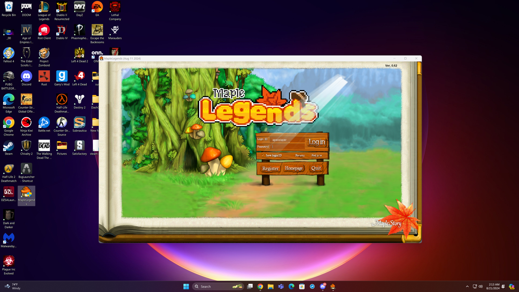Select the Ninja Kiwi Archive desktop icon
The height and width of the screenshot is (292, 519).
tap(26, 127)
